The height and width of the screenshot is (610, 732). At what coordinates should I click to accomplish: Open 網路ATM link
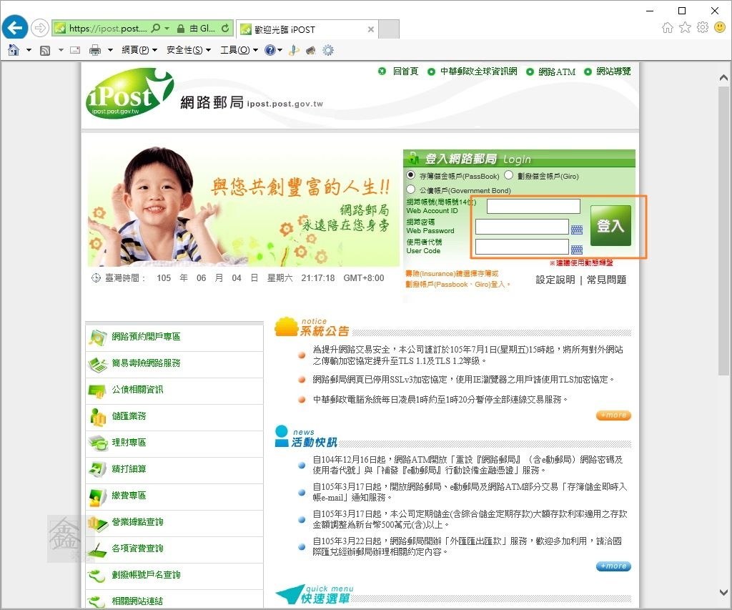[x=556, y=72]
